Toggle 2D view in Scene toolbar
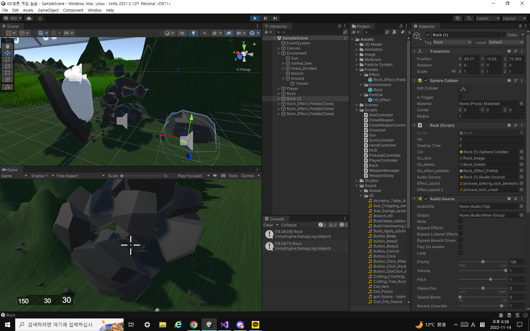 click(182, 33)
